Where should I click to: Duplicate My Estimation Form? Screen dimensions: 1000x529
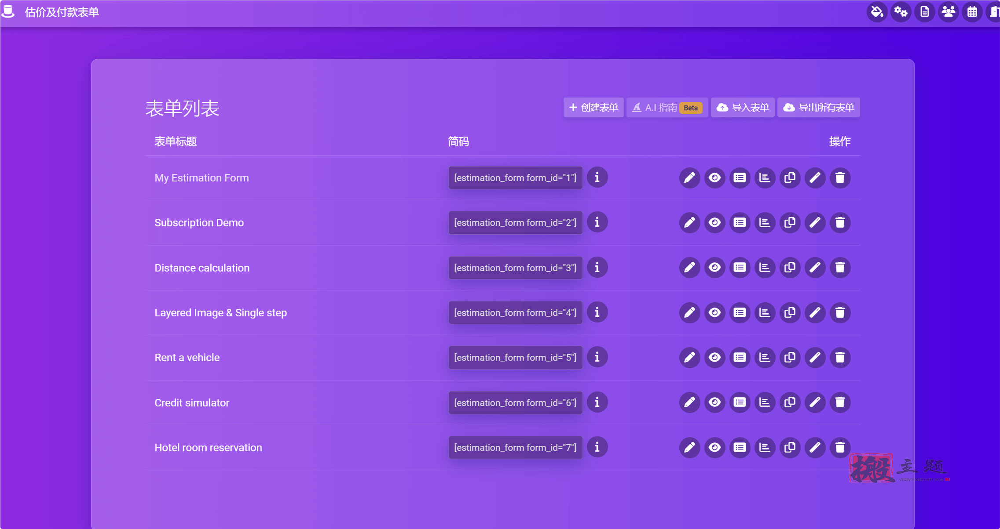(790, 178)
